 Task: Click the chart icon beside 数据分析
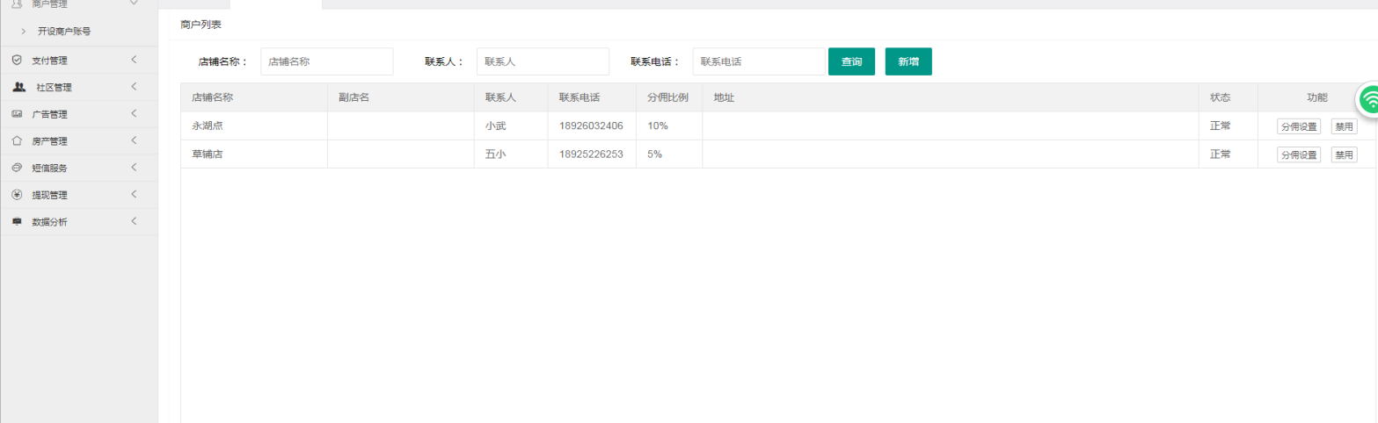point(17,222)
